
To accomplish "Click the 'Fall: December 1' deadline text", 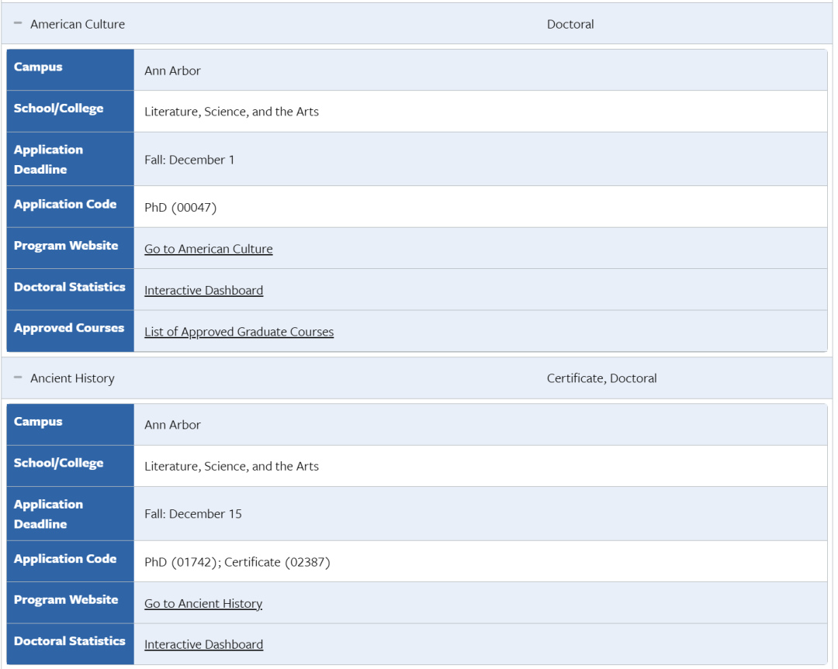I will pyautogui.click(x=189, y=160).
